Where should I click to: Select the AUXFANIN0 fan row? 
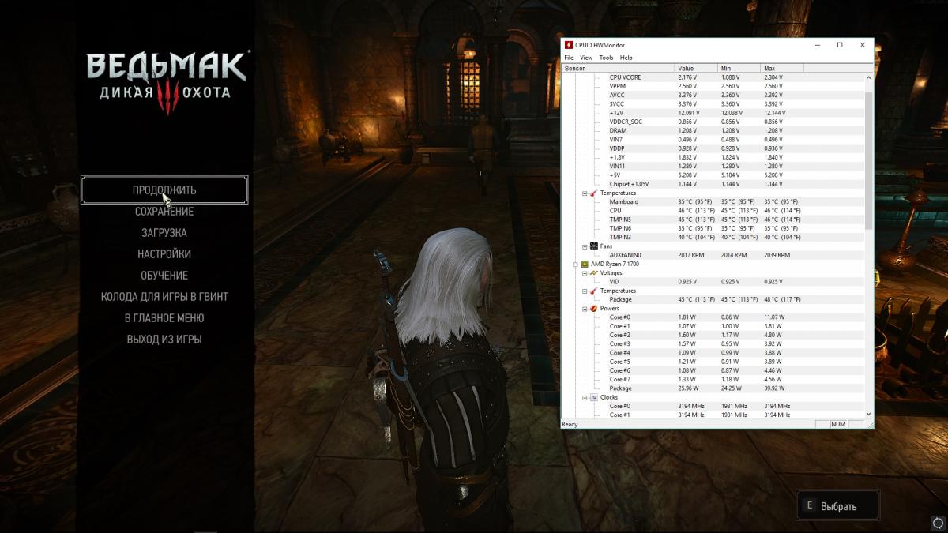pyautogui.click(x=713, y=255)
